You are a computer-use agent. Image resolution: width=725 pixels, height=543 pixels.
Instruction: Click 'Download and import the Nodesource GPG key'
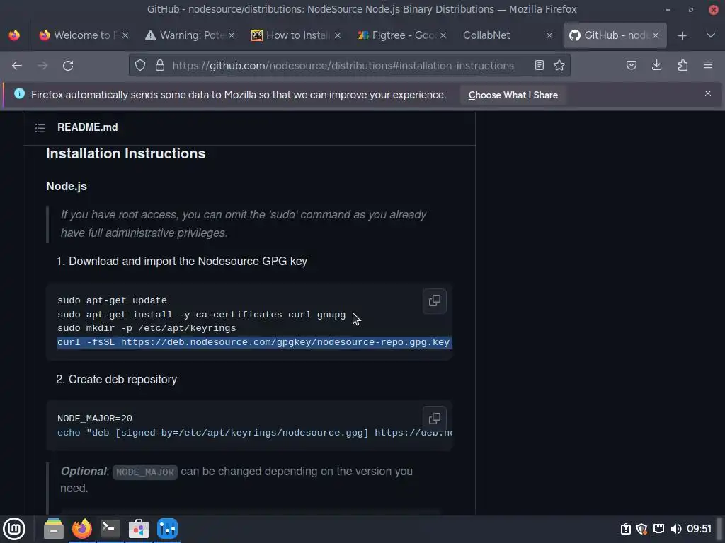tap(188, 262)
